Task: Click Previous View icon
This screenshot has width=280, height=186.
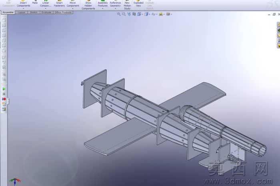Action: tap(129, 14)
